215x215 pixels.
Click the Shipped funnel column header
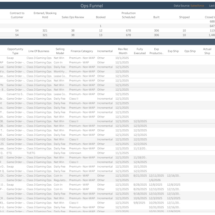[184, 17]
